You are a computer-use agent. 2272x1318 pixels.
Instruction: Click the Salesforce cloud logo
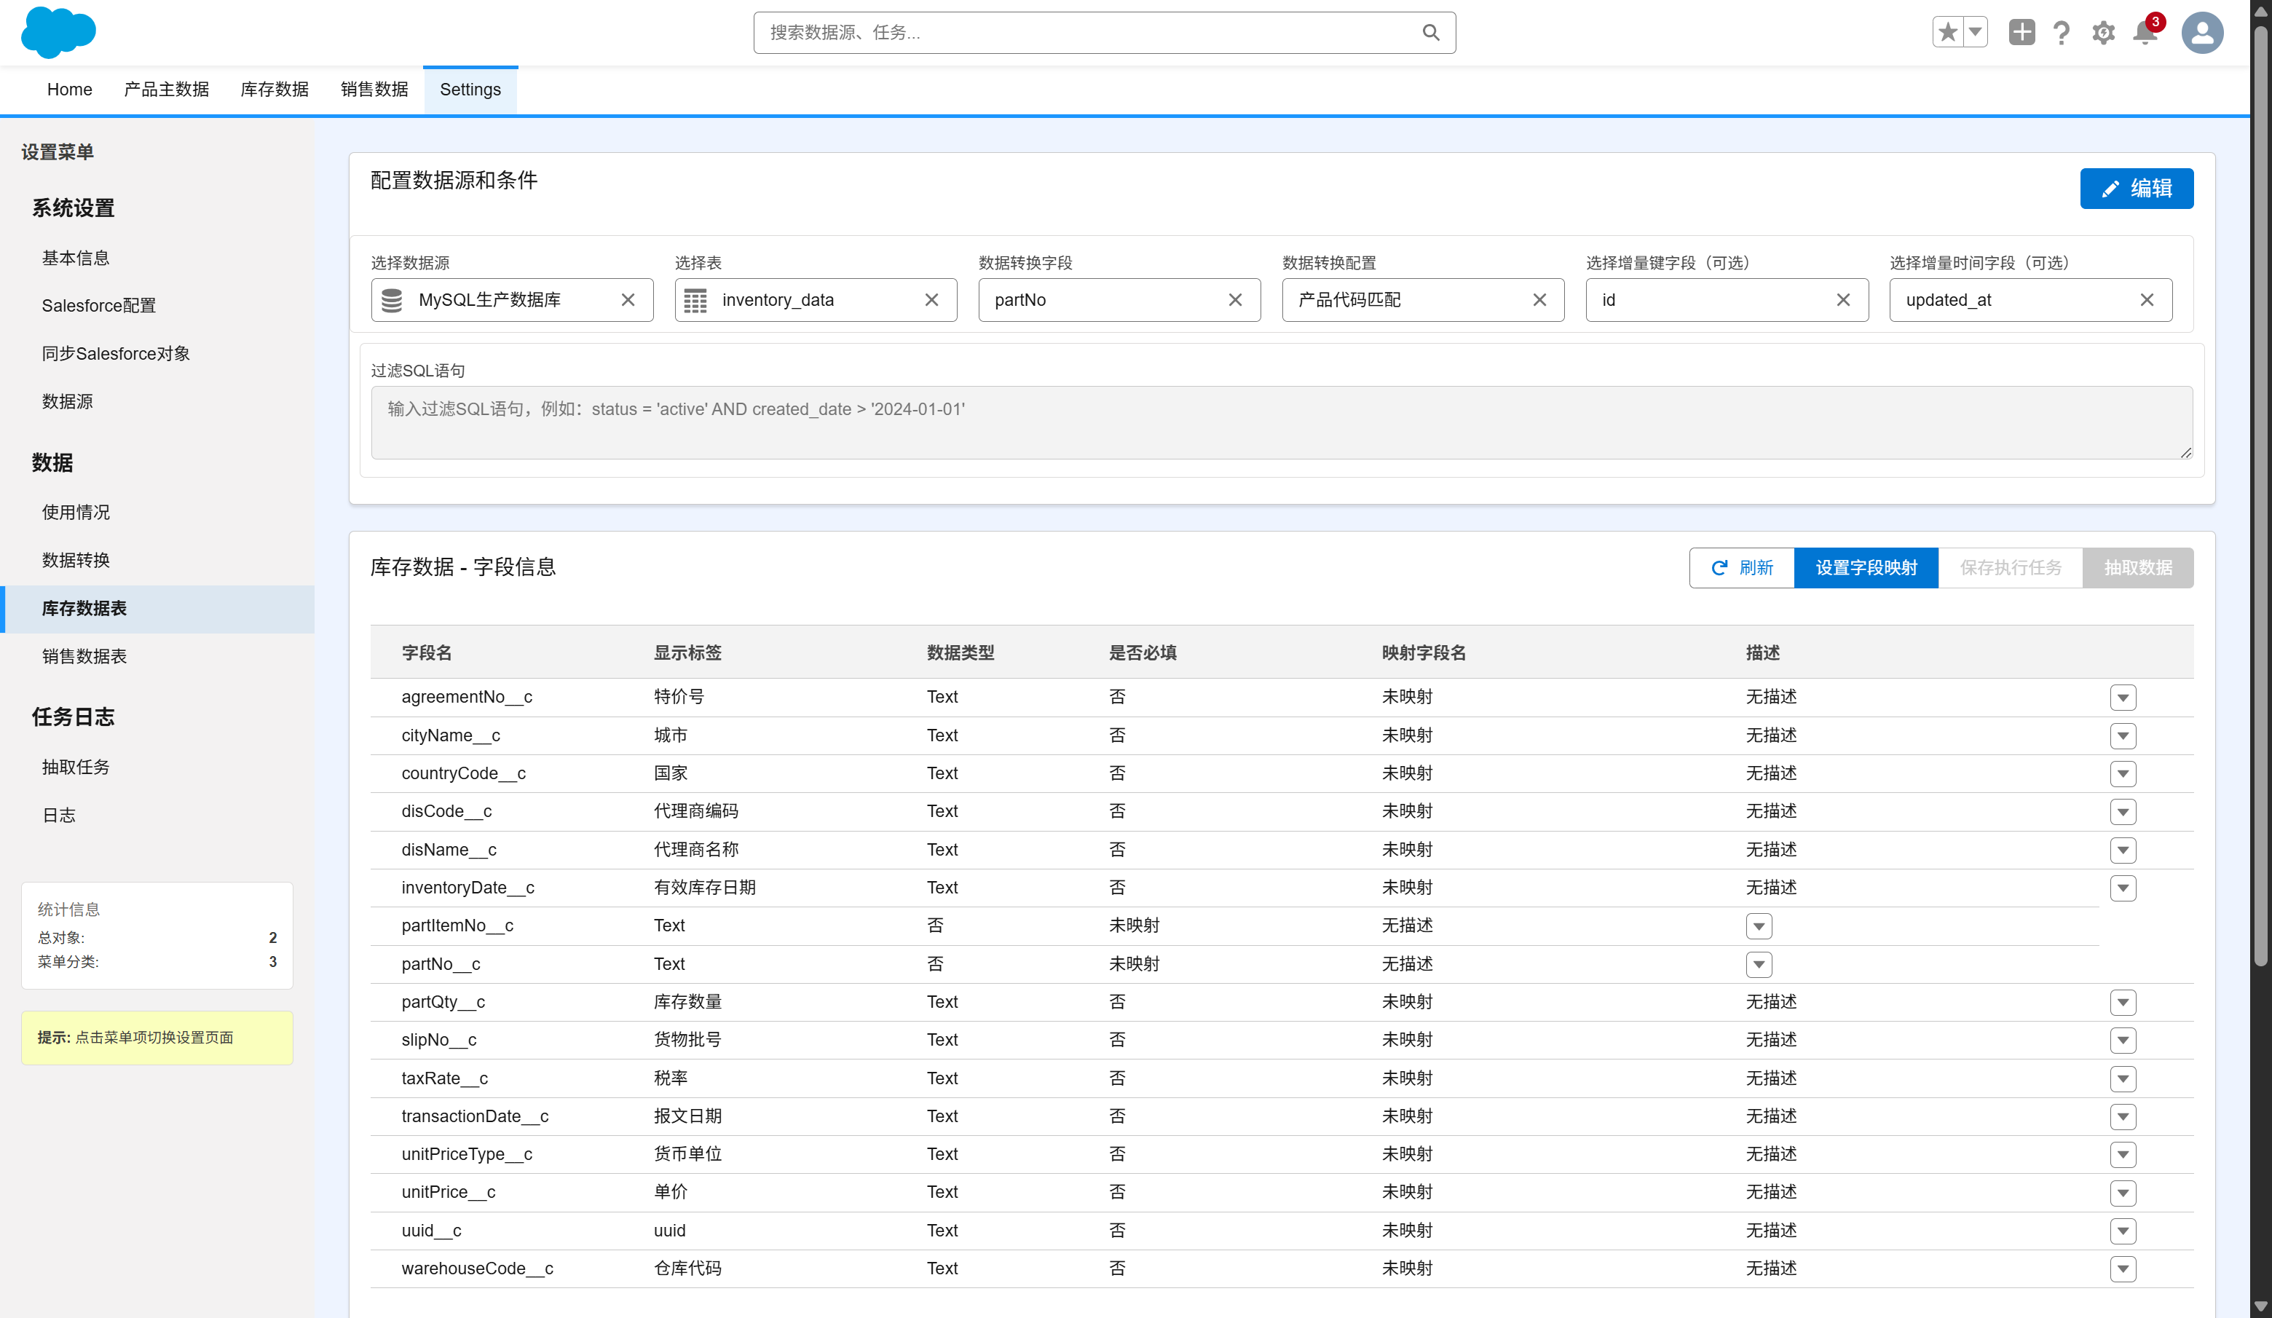coord(58,33)
